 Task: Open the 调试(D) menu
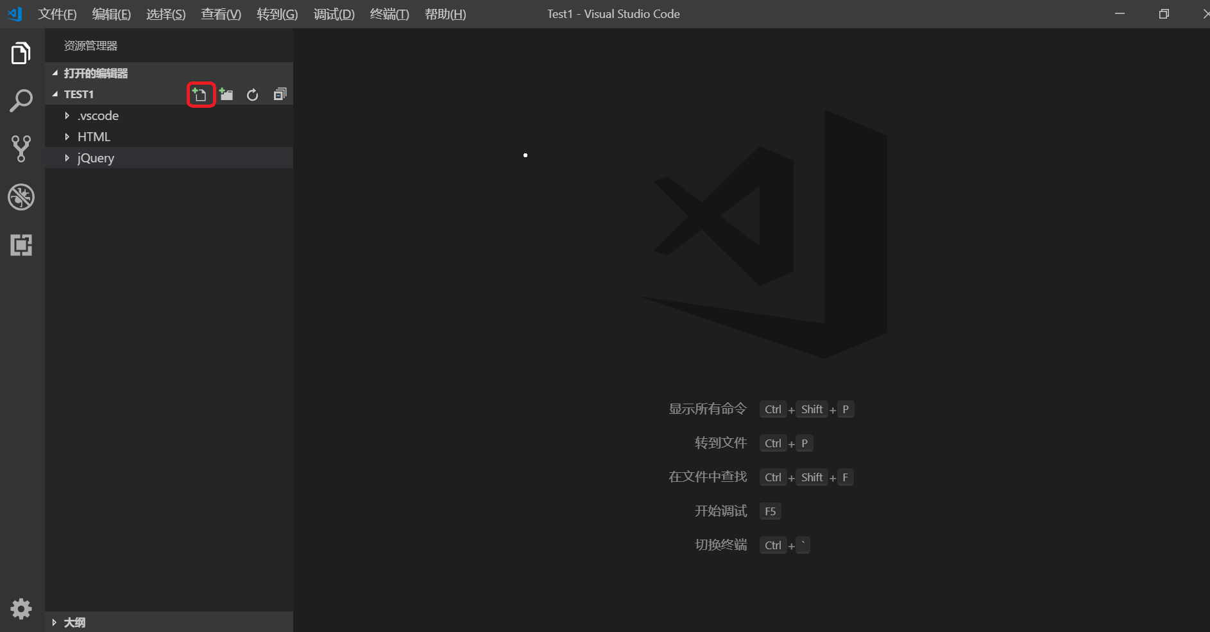pos(334,14)
